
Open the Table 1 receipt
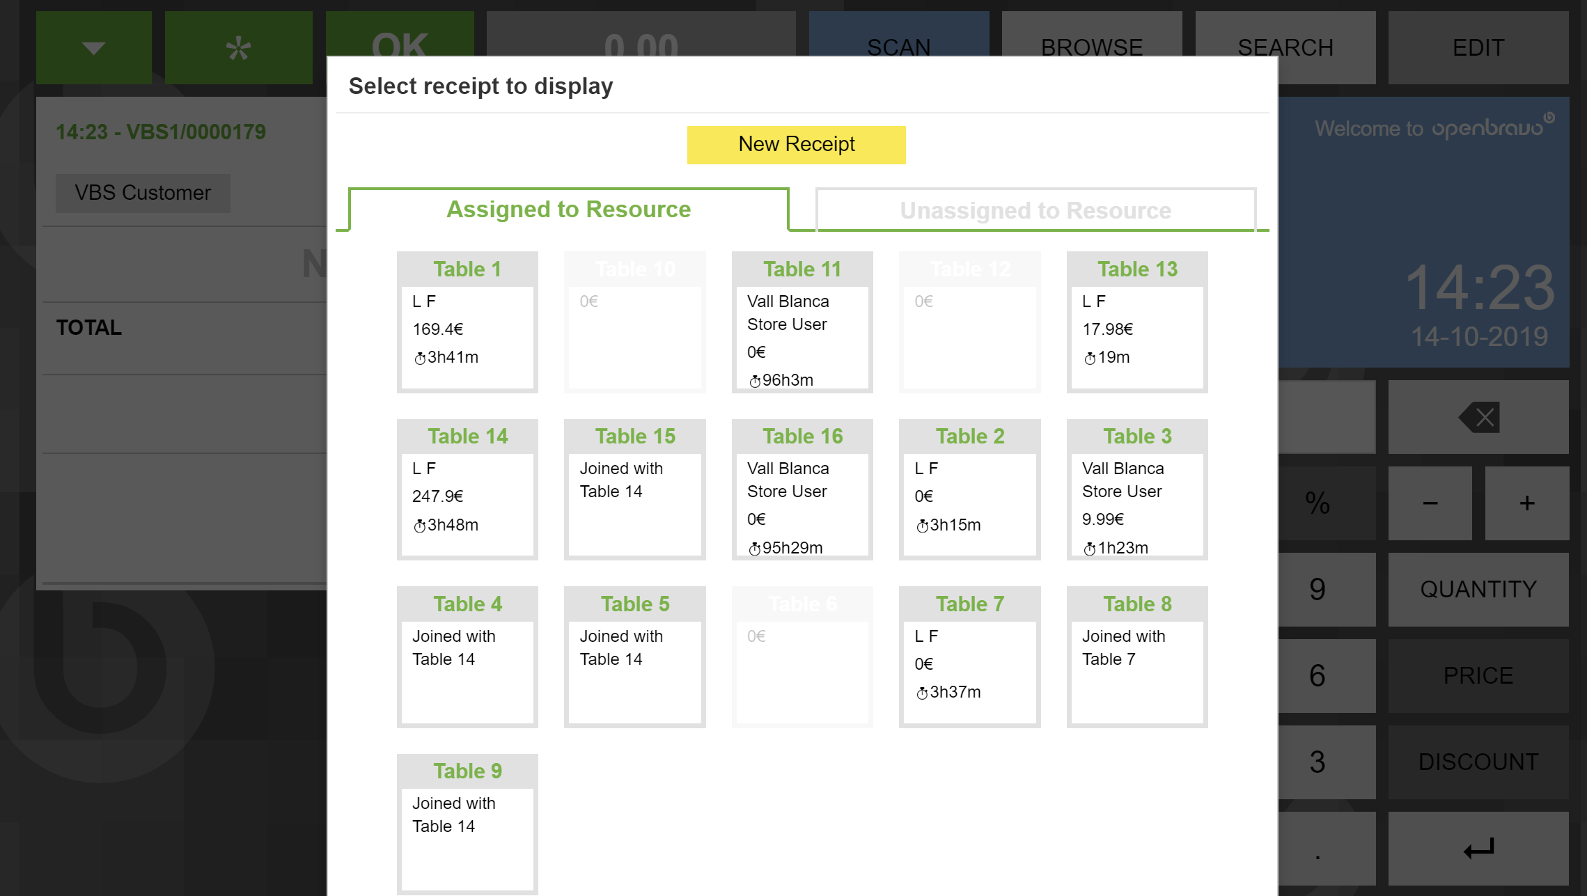click(467, 322)
